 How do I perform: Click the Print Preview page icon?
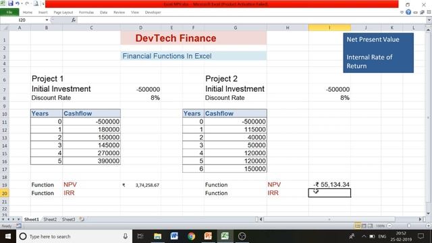(x=36, y=3)
